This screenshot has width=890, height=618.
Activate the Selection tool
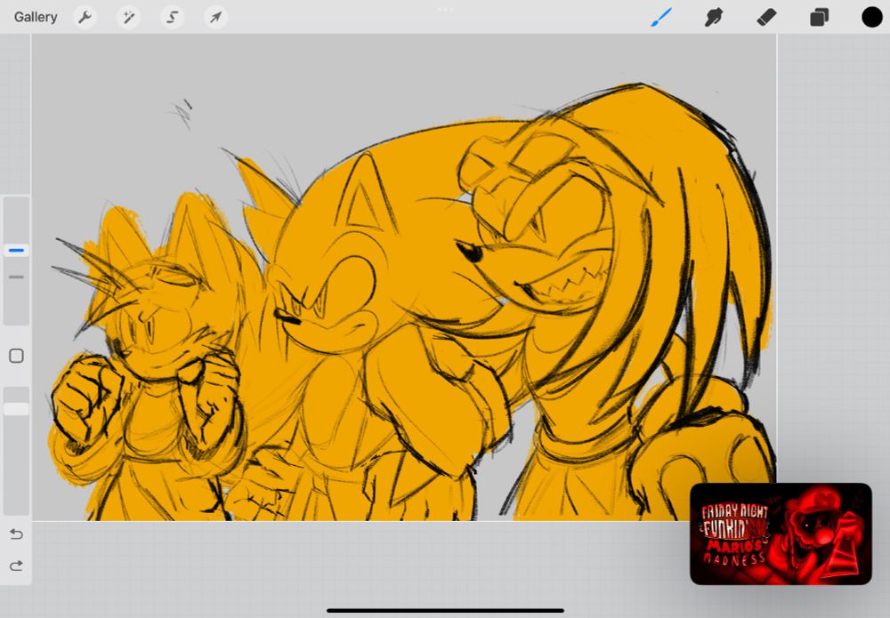(172, 17)
